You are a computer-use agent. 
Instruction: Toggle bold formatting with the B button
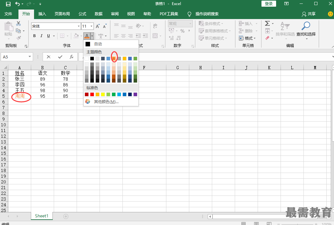34,36
